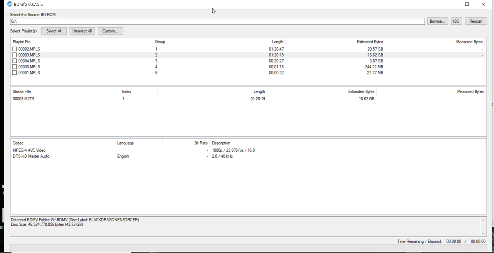Click the 00004.MPLS playlist name
The height and width of the screenshot is (253, 494).
tap(29, 61)
